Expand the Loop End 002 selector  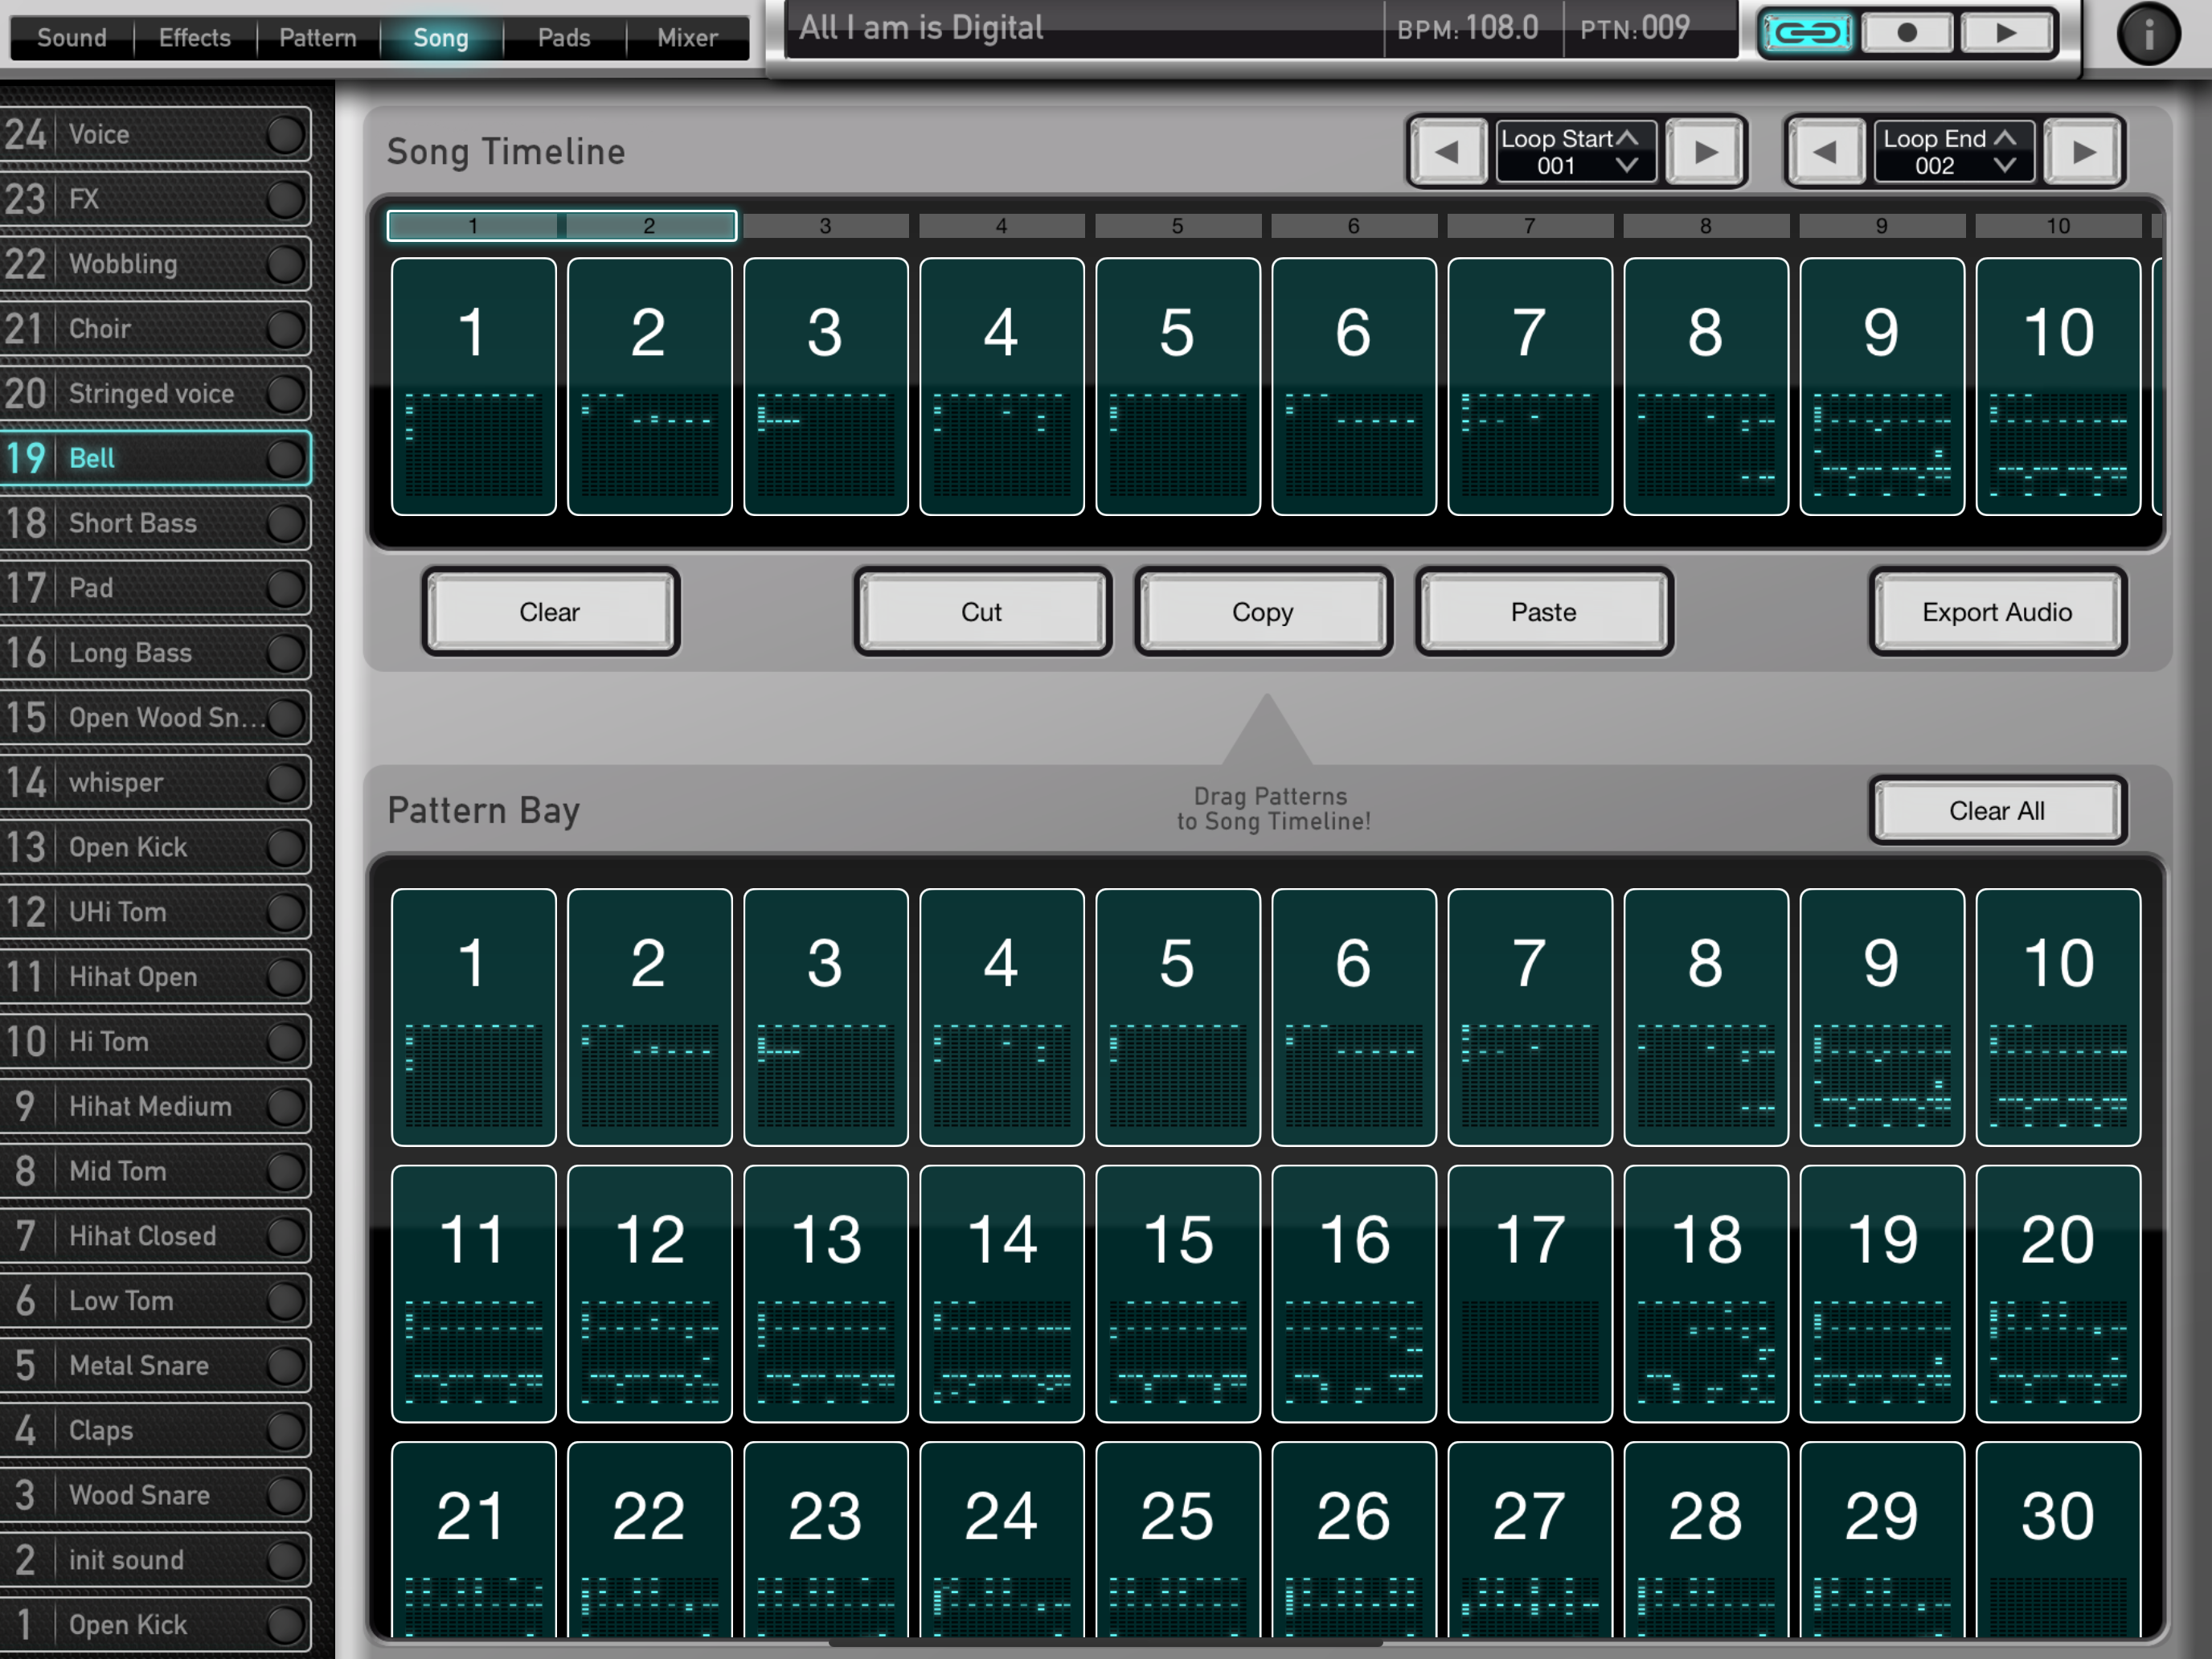1954,152
